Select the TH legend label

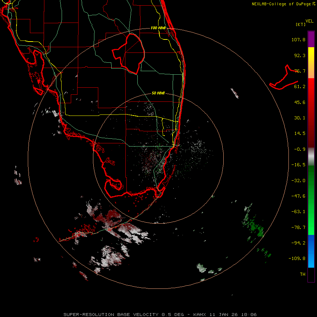coord(303,274)
